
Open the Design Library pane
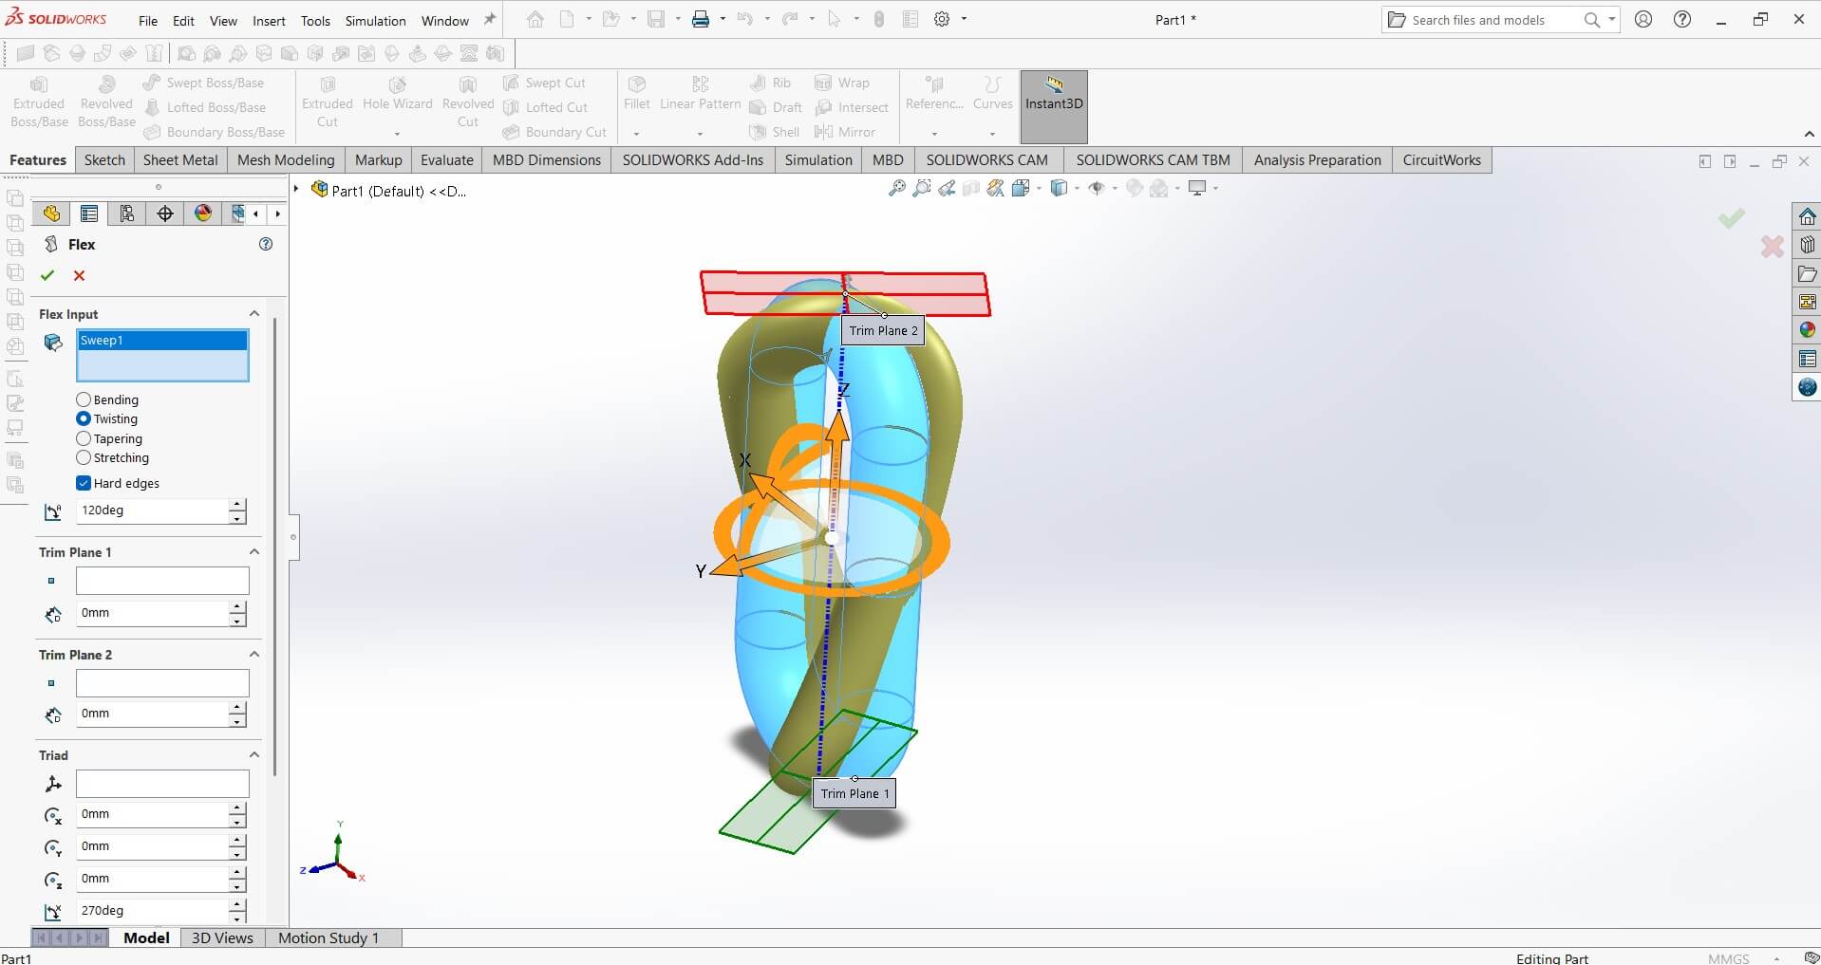click(x=1807, y=245)
